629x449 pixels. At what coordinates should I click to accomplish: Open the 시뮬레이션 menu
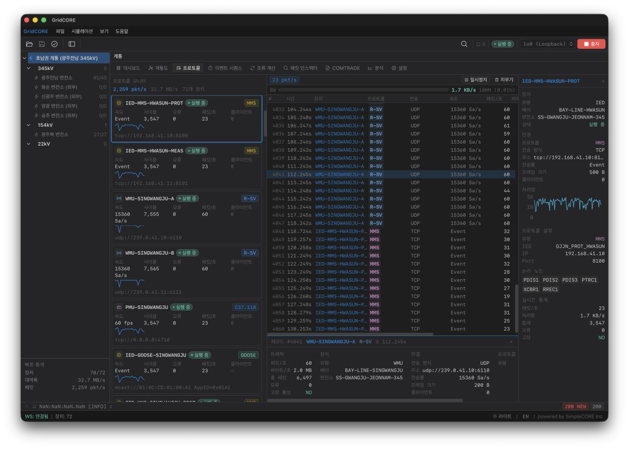(82, 31)
